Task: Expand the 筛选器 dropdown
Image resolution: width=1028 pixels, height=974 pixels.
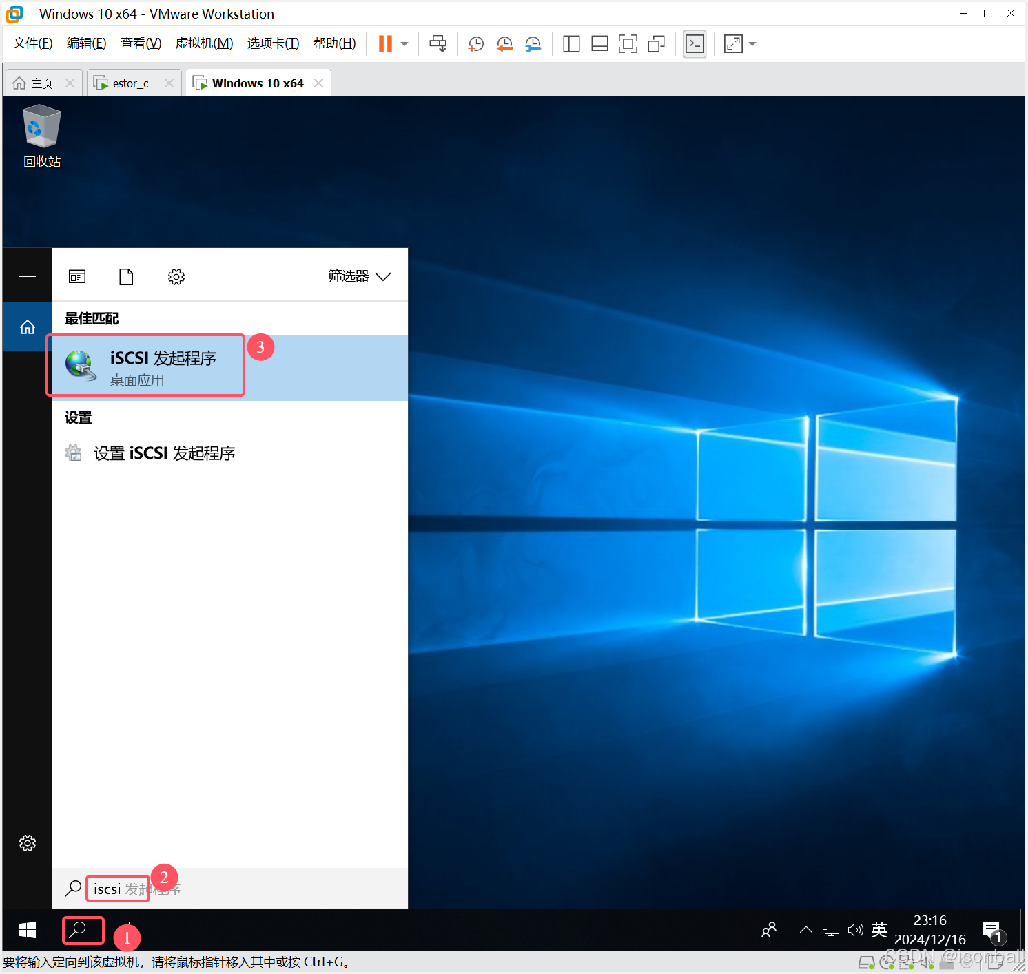Action: 360,276
